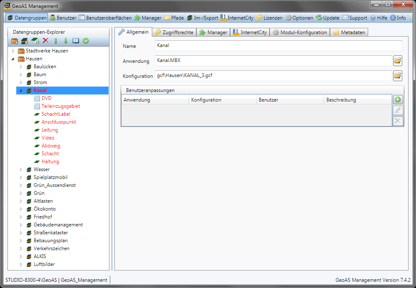Click the add data group layers icon
Viewport: 416px width, 288px height.
click(x=25, y=41)
